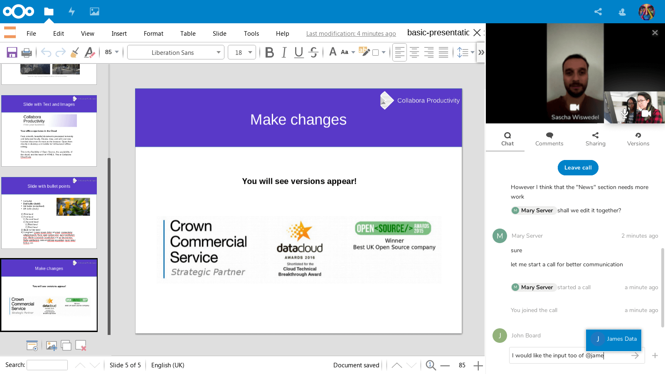Open Nextcloud Files app icon
This screenshot has width=665, height=374.
(49, 12)
